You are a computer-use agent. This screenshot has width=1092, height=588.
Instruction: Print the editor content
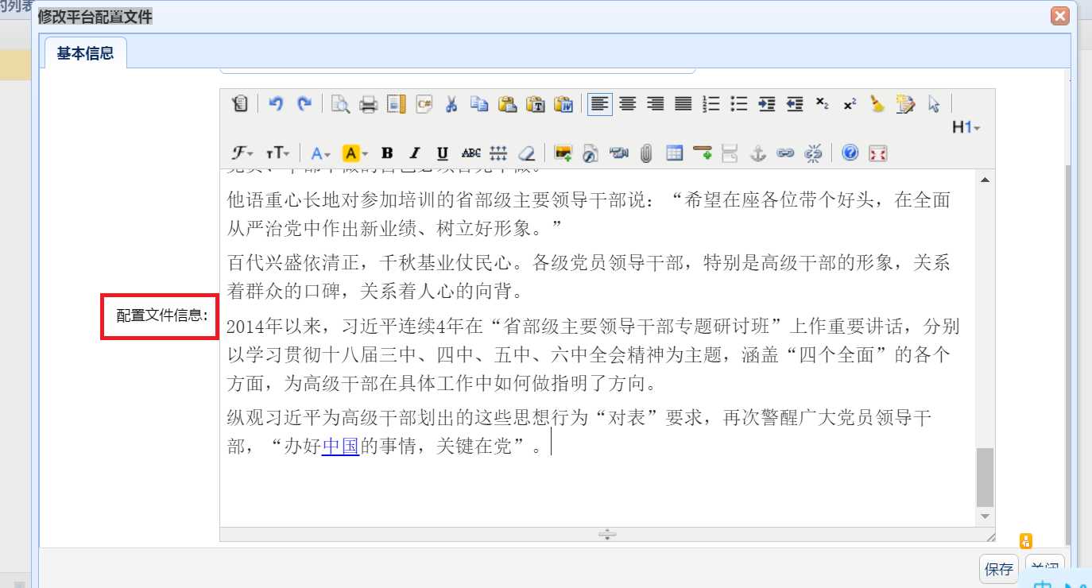click(x=368, y=104)
